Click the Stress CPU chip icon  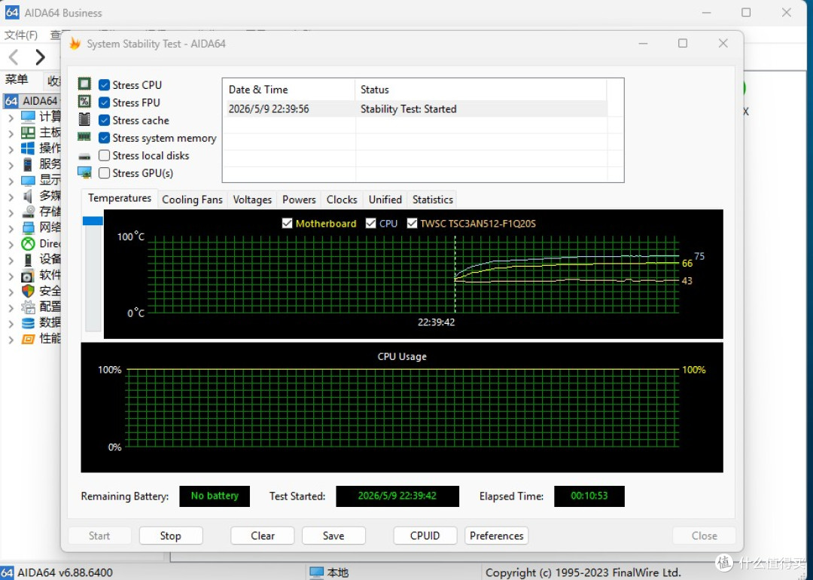coord(84,84)
